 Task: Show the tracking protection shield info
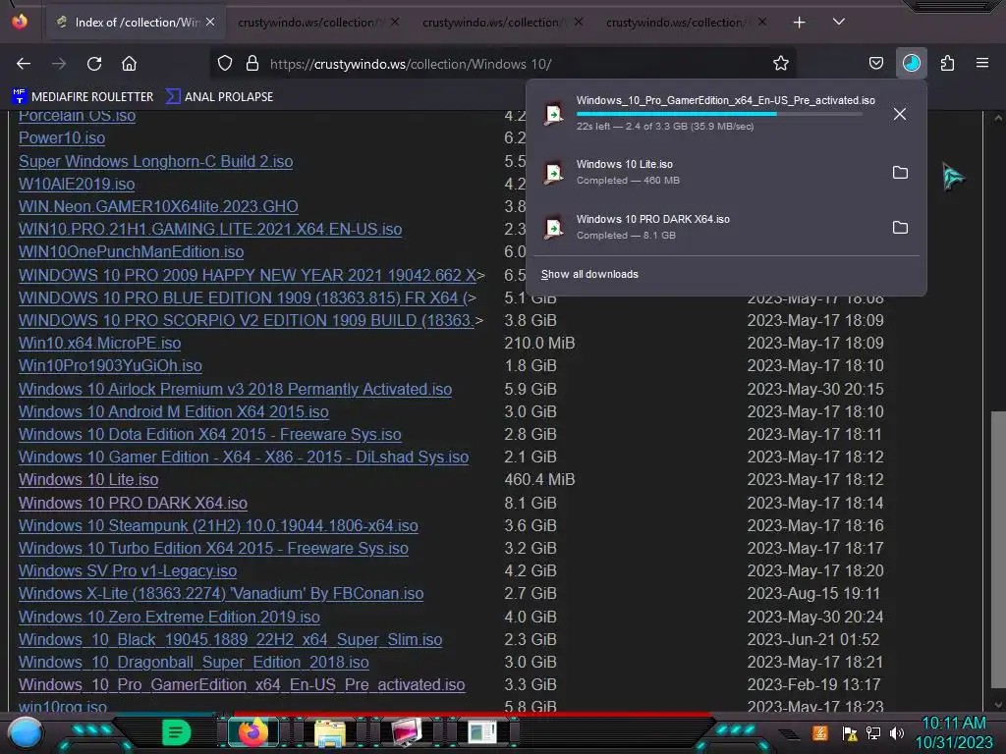coord(225,64)
